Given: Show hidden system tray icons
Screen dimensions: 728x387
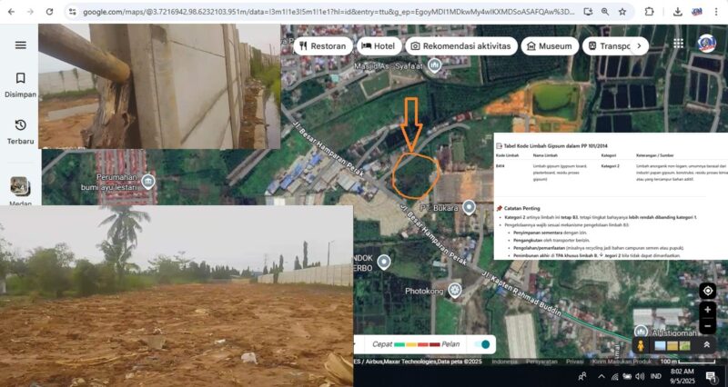Looking at the screenshot, I should (x=602, y=376).
